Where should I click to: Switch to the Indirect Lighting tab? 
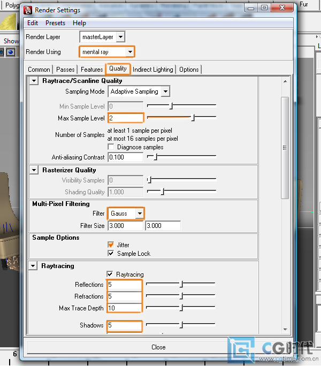153,70
